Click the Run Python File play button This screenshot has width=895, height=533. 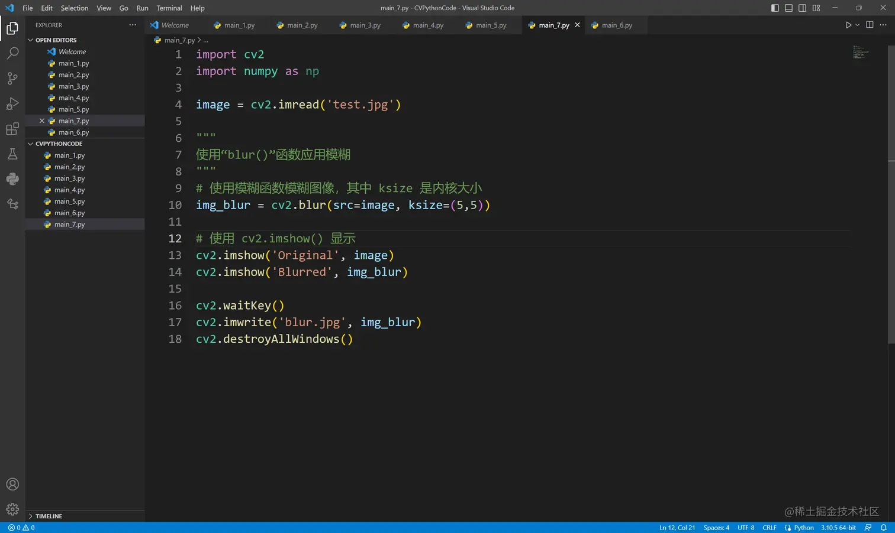[x=848, y=25]
